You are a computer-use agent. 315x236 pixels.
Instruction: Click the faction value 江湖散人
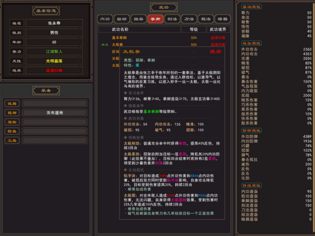tap(54, 52)
